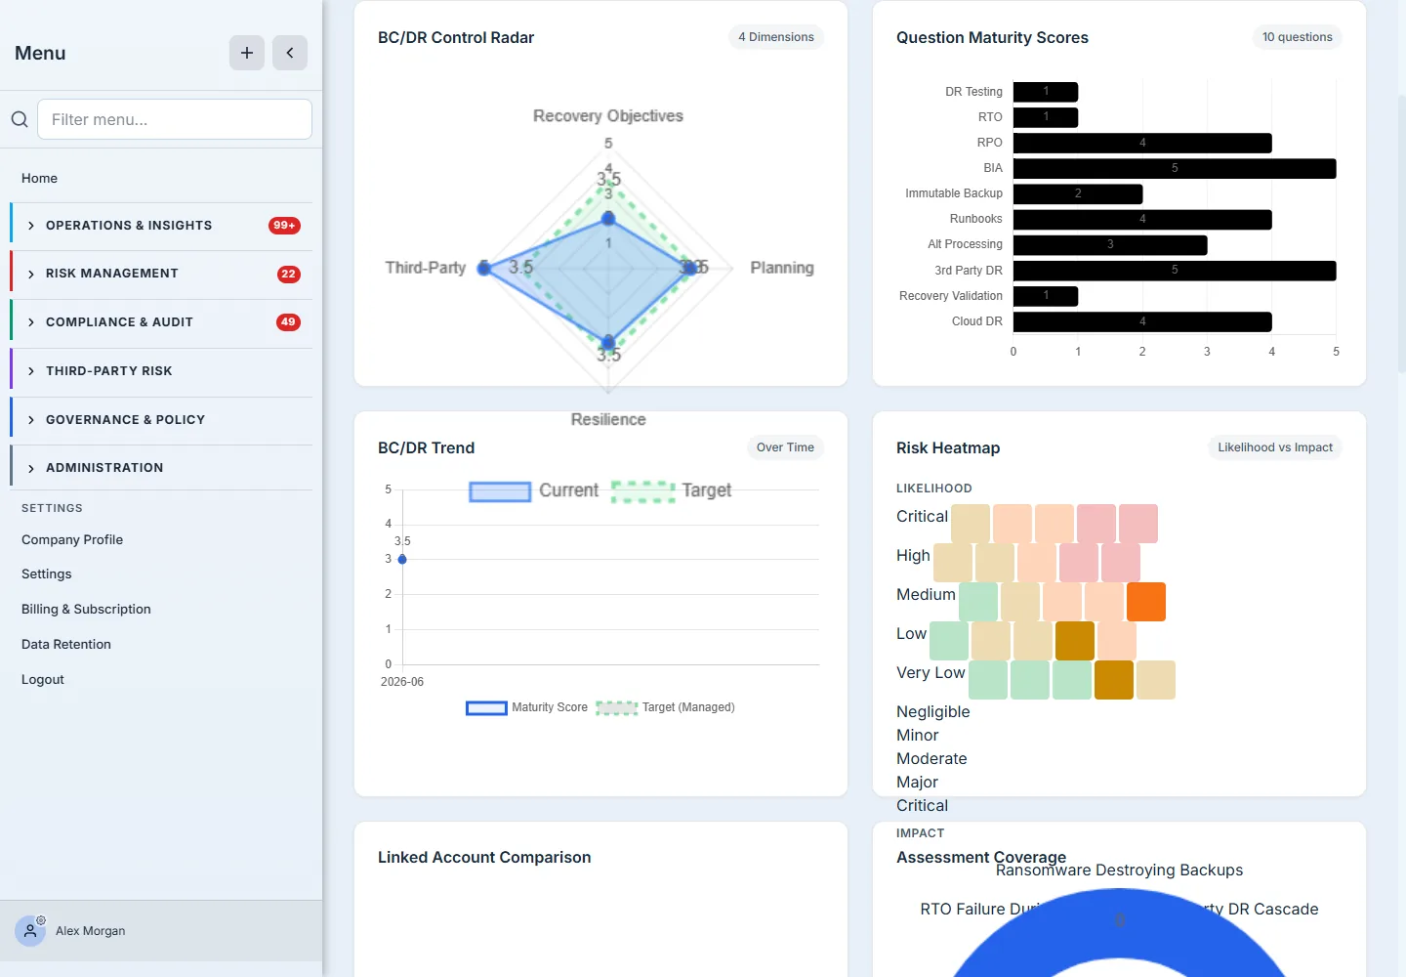The image size is (1406, 977).
Task: Click the 22 badge on Risk Management
Action: (288, 274)
